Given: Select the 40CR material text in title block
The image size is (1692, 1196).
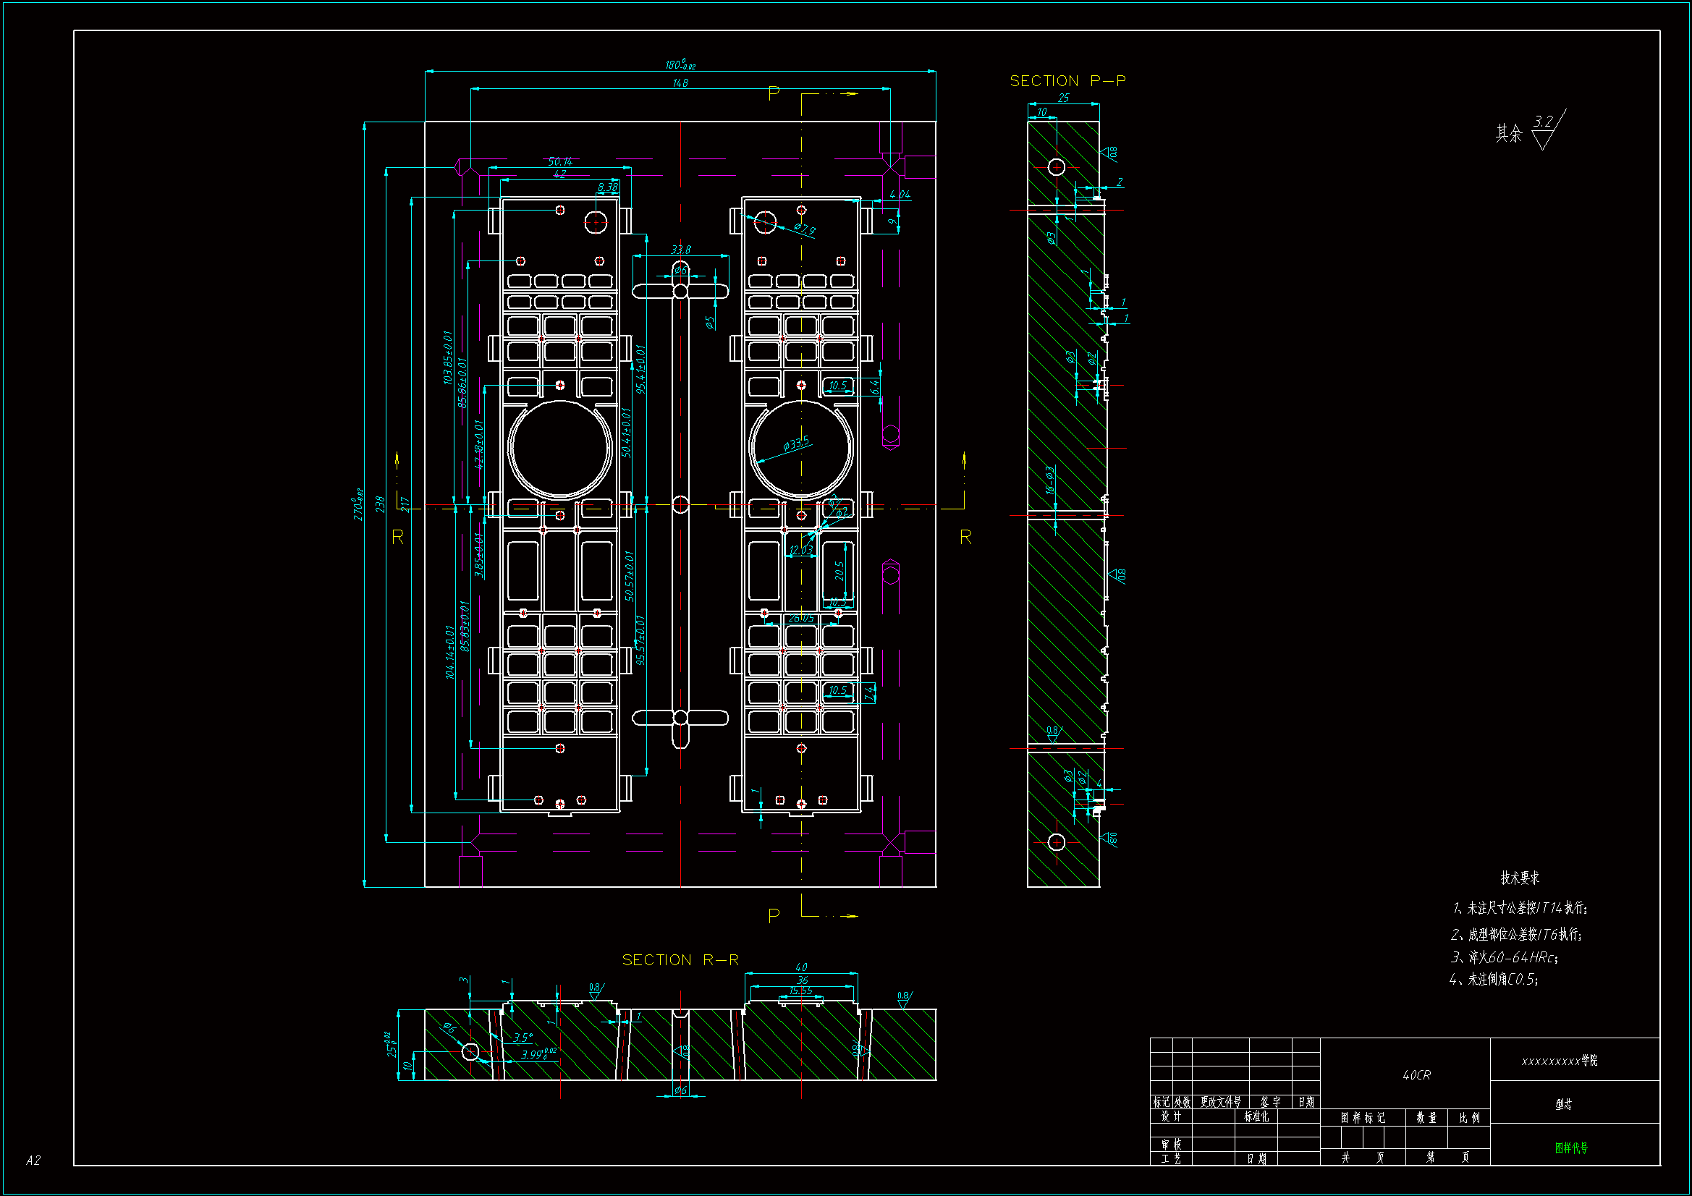Looking at the screenshot, I should click(x=1416, y=1076).
